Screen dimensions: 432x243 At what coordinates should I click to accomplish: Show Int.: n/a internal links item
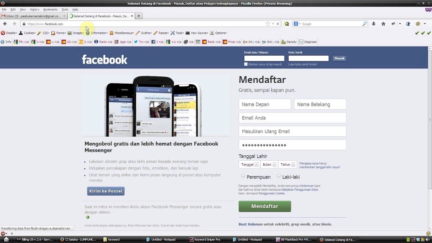pyautogui.click(x=251, y=42)
